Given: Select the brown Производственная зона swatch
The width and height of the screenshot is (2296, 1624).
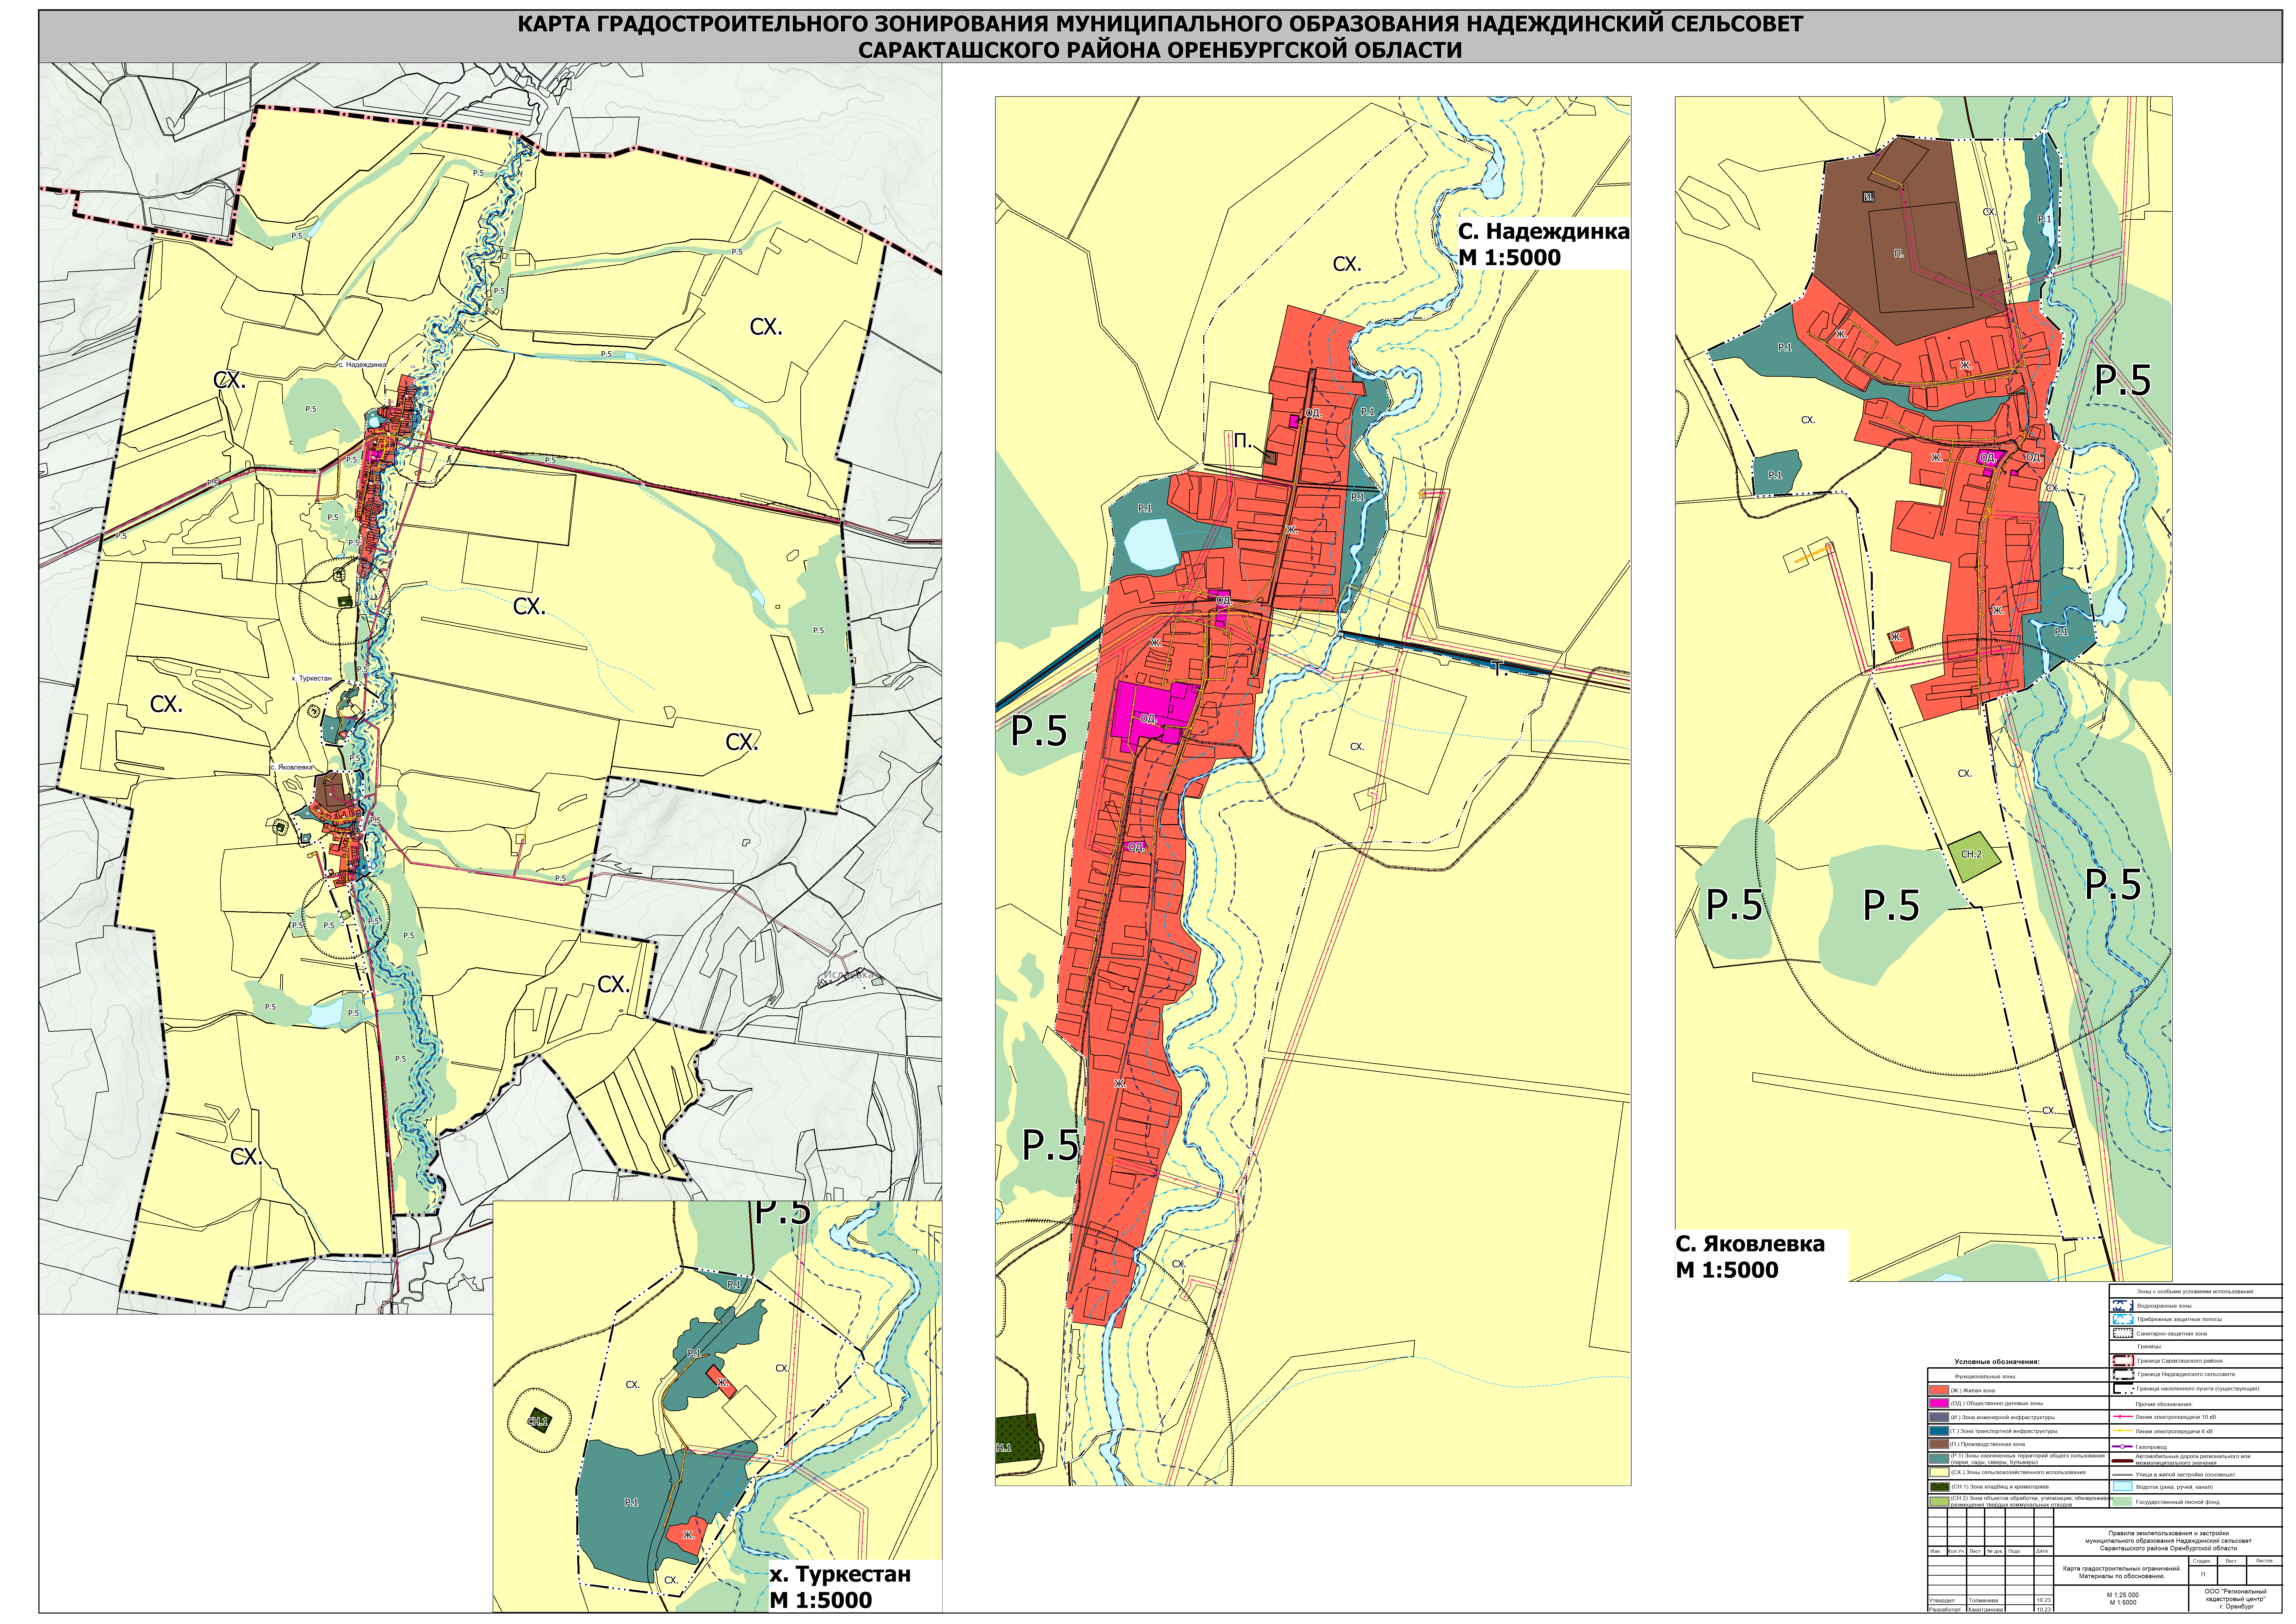Looking at the screenshot, I should [1939, 1444].
